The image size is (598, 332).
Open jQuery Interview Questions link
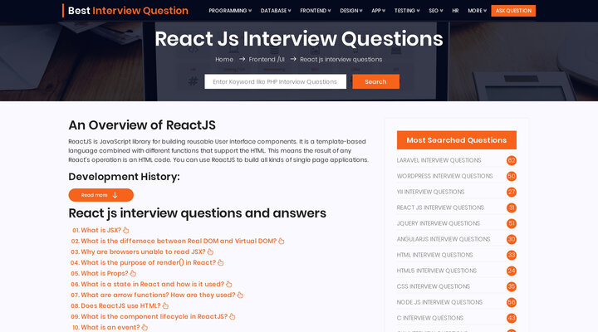(x=439, y=223)
